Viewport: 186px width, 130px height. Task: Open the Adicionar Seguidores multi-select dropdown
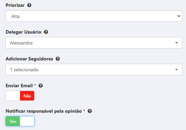pos(94,70)
